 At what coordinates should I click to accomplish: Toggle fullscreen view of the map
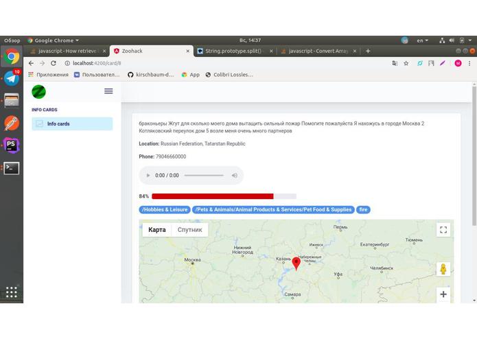[443, 230]
